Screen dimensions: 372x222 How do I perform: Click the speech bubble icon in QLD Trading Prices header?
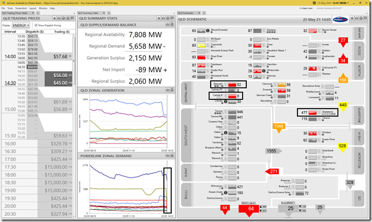[x=73, y=18]
